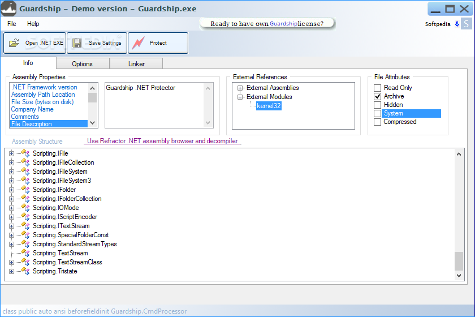Select Assembly Path Location property
This screenshot has height=317, width=475.
click(x=43, y=95)
